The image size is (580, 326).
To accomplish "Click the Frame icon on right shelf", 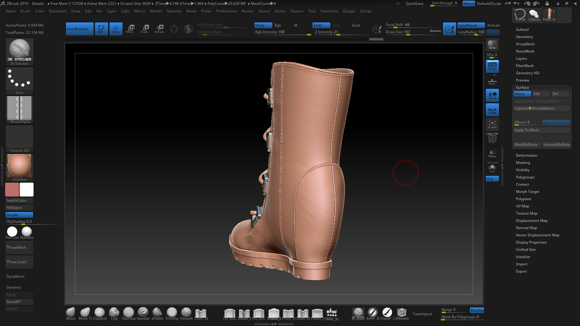I will click(492, 124).
